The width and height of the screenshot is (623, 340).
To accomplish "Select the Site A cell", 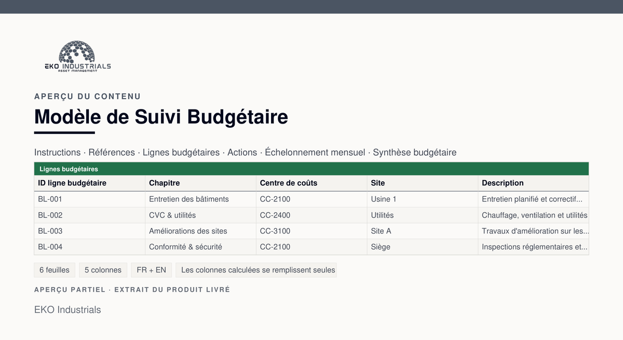I will tap(423, 231).
